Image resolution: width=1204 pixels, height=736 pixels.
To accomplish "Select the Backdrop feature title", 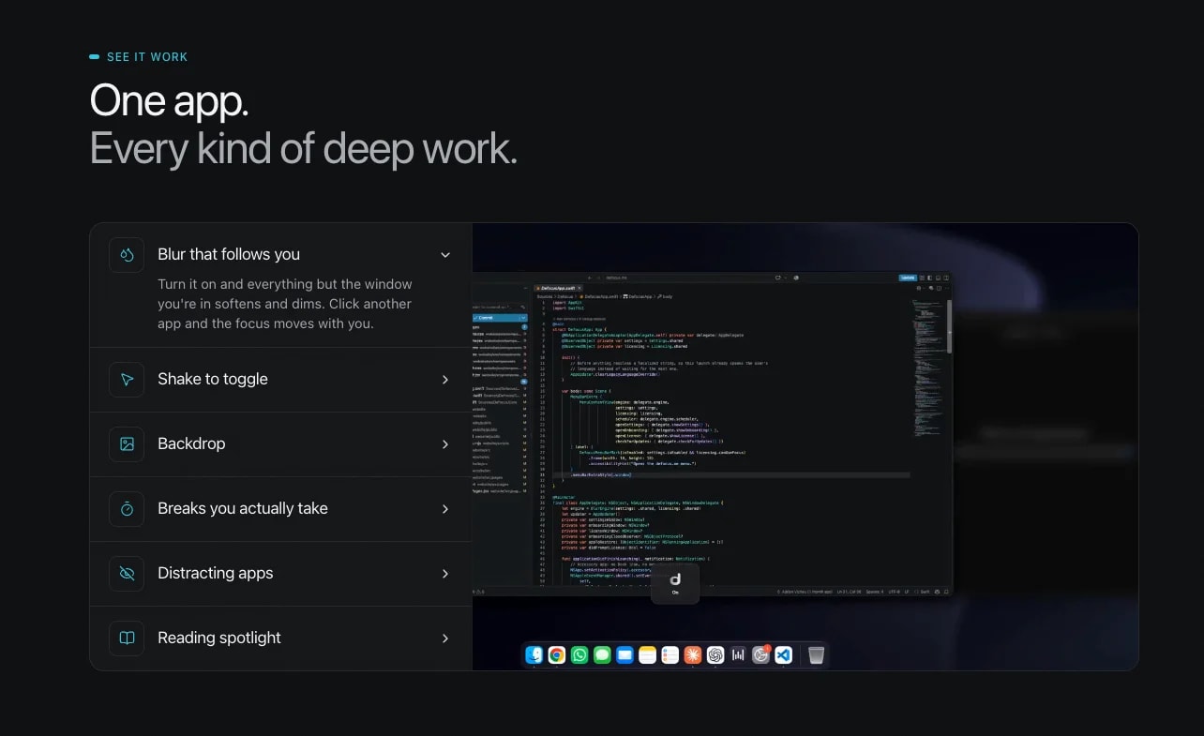I will [x=191, y=444].
